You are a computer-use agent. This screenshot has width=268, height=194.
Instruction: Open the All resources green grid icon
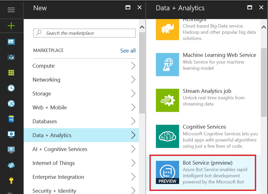point(11,73)
